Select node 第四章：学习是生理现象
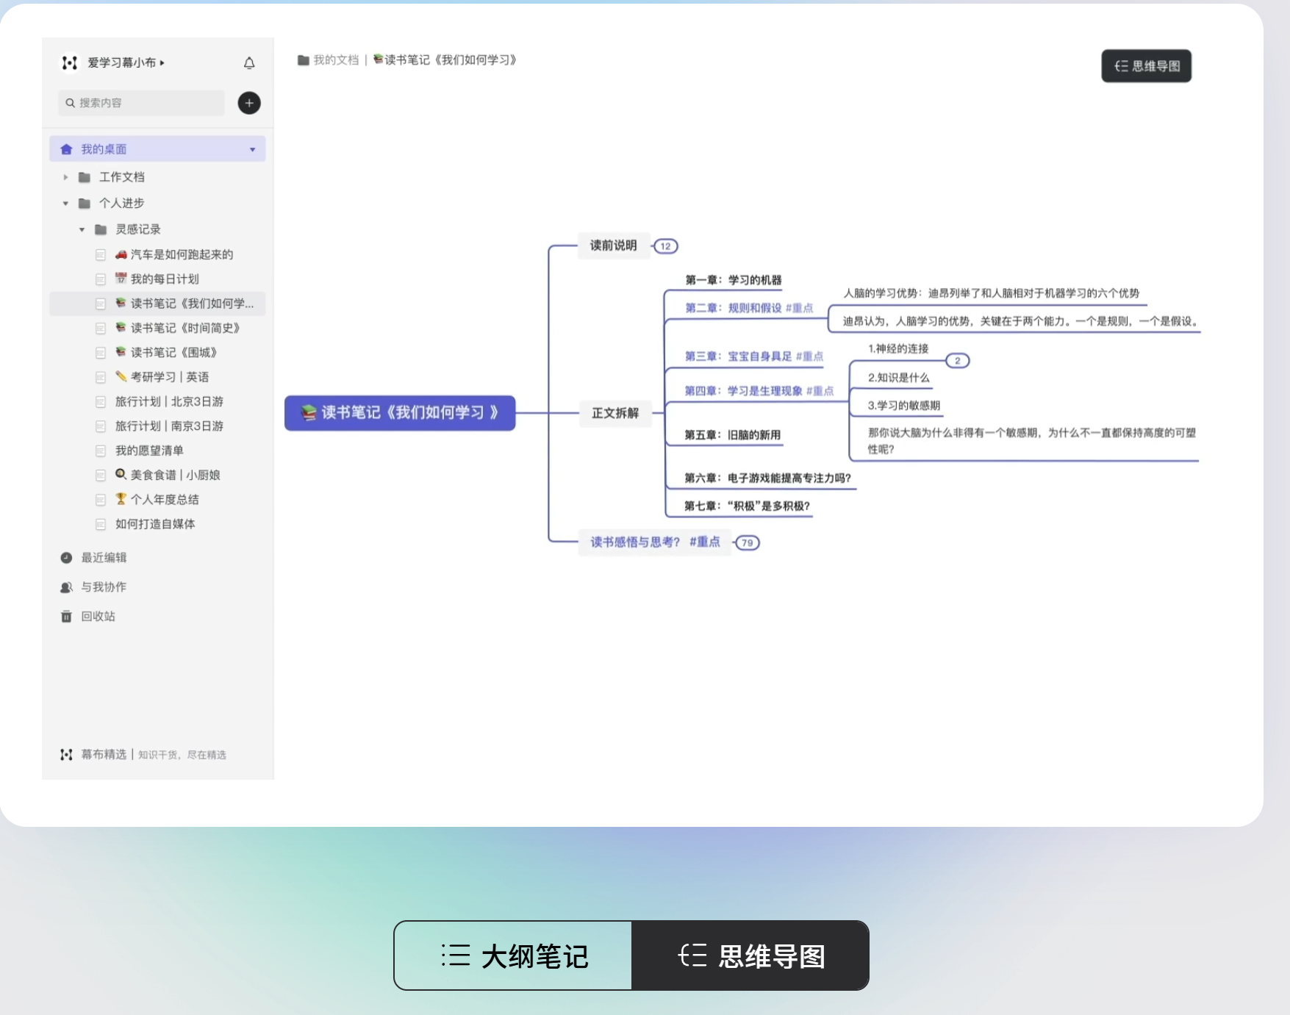The image size is (1290, 1015). (744, 391)
